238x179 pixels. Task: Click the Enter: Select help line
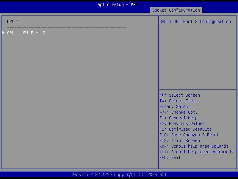tap(175, 107)
